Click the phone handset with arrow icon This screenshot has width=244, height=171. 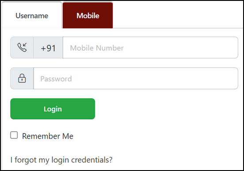point(22,47)
